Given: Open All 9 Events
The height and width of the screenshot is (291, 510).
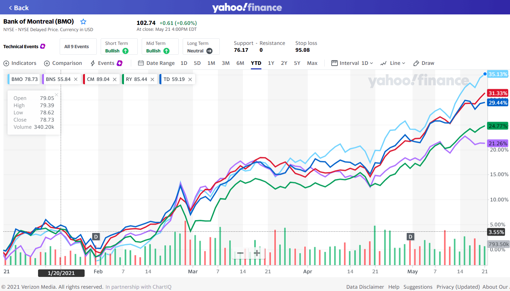Looking at the screenshot, I should pos(78,47).
